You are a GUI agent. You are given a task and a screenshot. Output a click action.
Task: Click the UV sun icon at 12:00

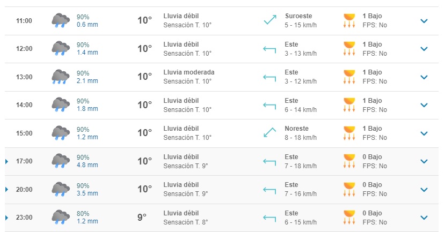coord(349,49)
